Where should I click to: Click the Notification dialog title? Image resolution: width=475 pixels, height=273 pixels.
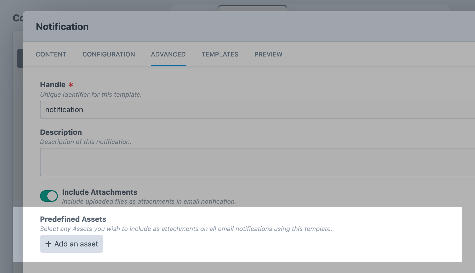pyautogui.click(x=62, y=27)
